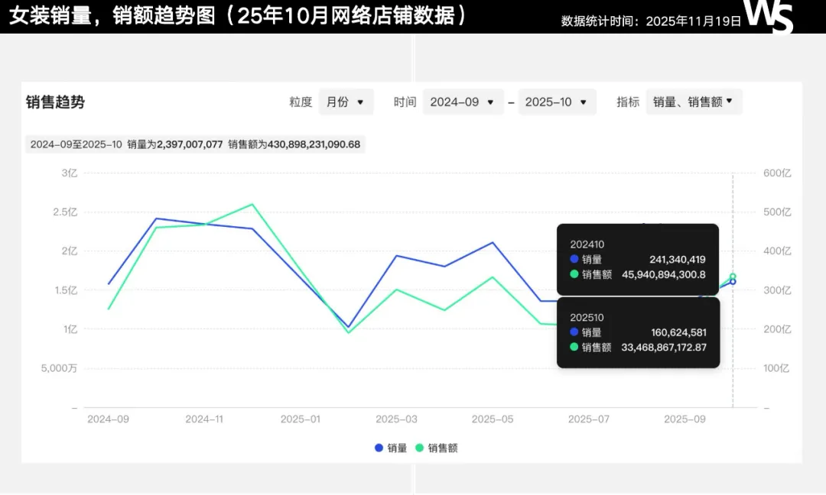Image resolution: width=826 pixels, height=495 pixels.
Task: Select the 2025-05 label on the x-axis
Action: pos(492,419)
